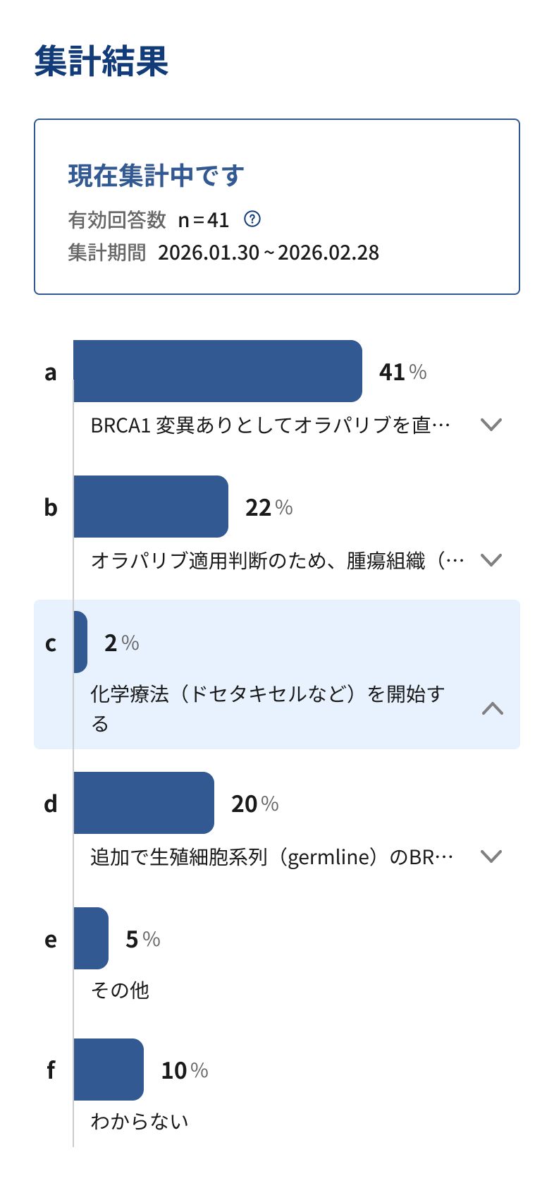This screenshot has width=554, height=1181.
Task: Click the 41% bar for option a
Action: pyautogui.click(x=218, y=371)
